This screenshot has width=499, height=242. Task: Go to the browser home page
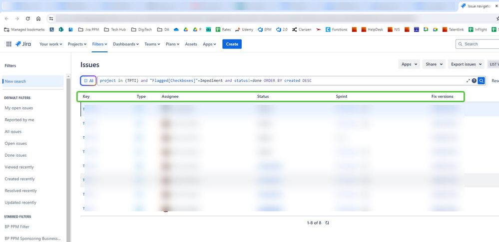(x=38, y=19)
